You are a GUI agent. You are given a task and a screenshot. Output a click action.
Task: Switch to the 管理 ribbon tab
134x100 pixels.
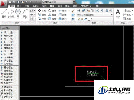(52, 6)
